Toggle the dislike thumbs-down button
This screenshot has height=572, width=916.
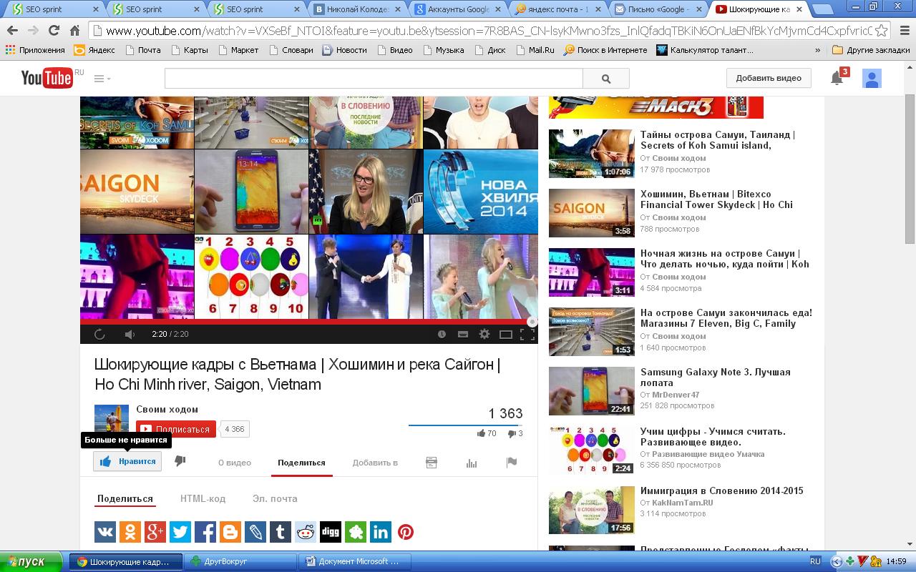click(180, 462)
